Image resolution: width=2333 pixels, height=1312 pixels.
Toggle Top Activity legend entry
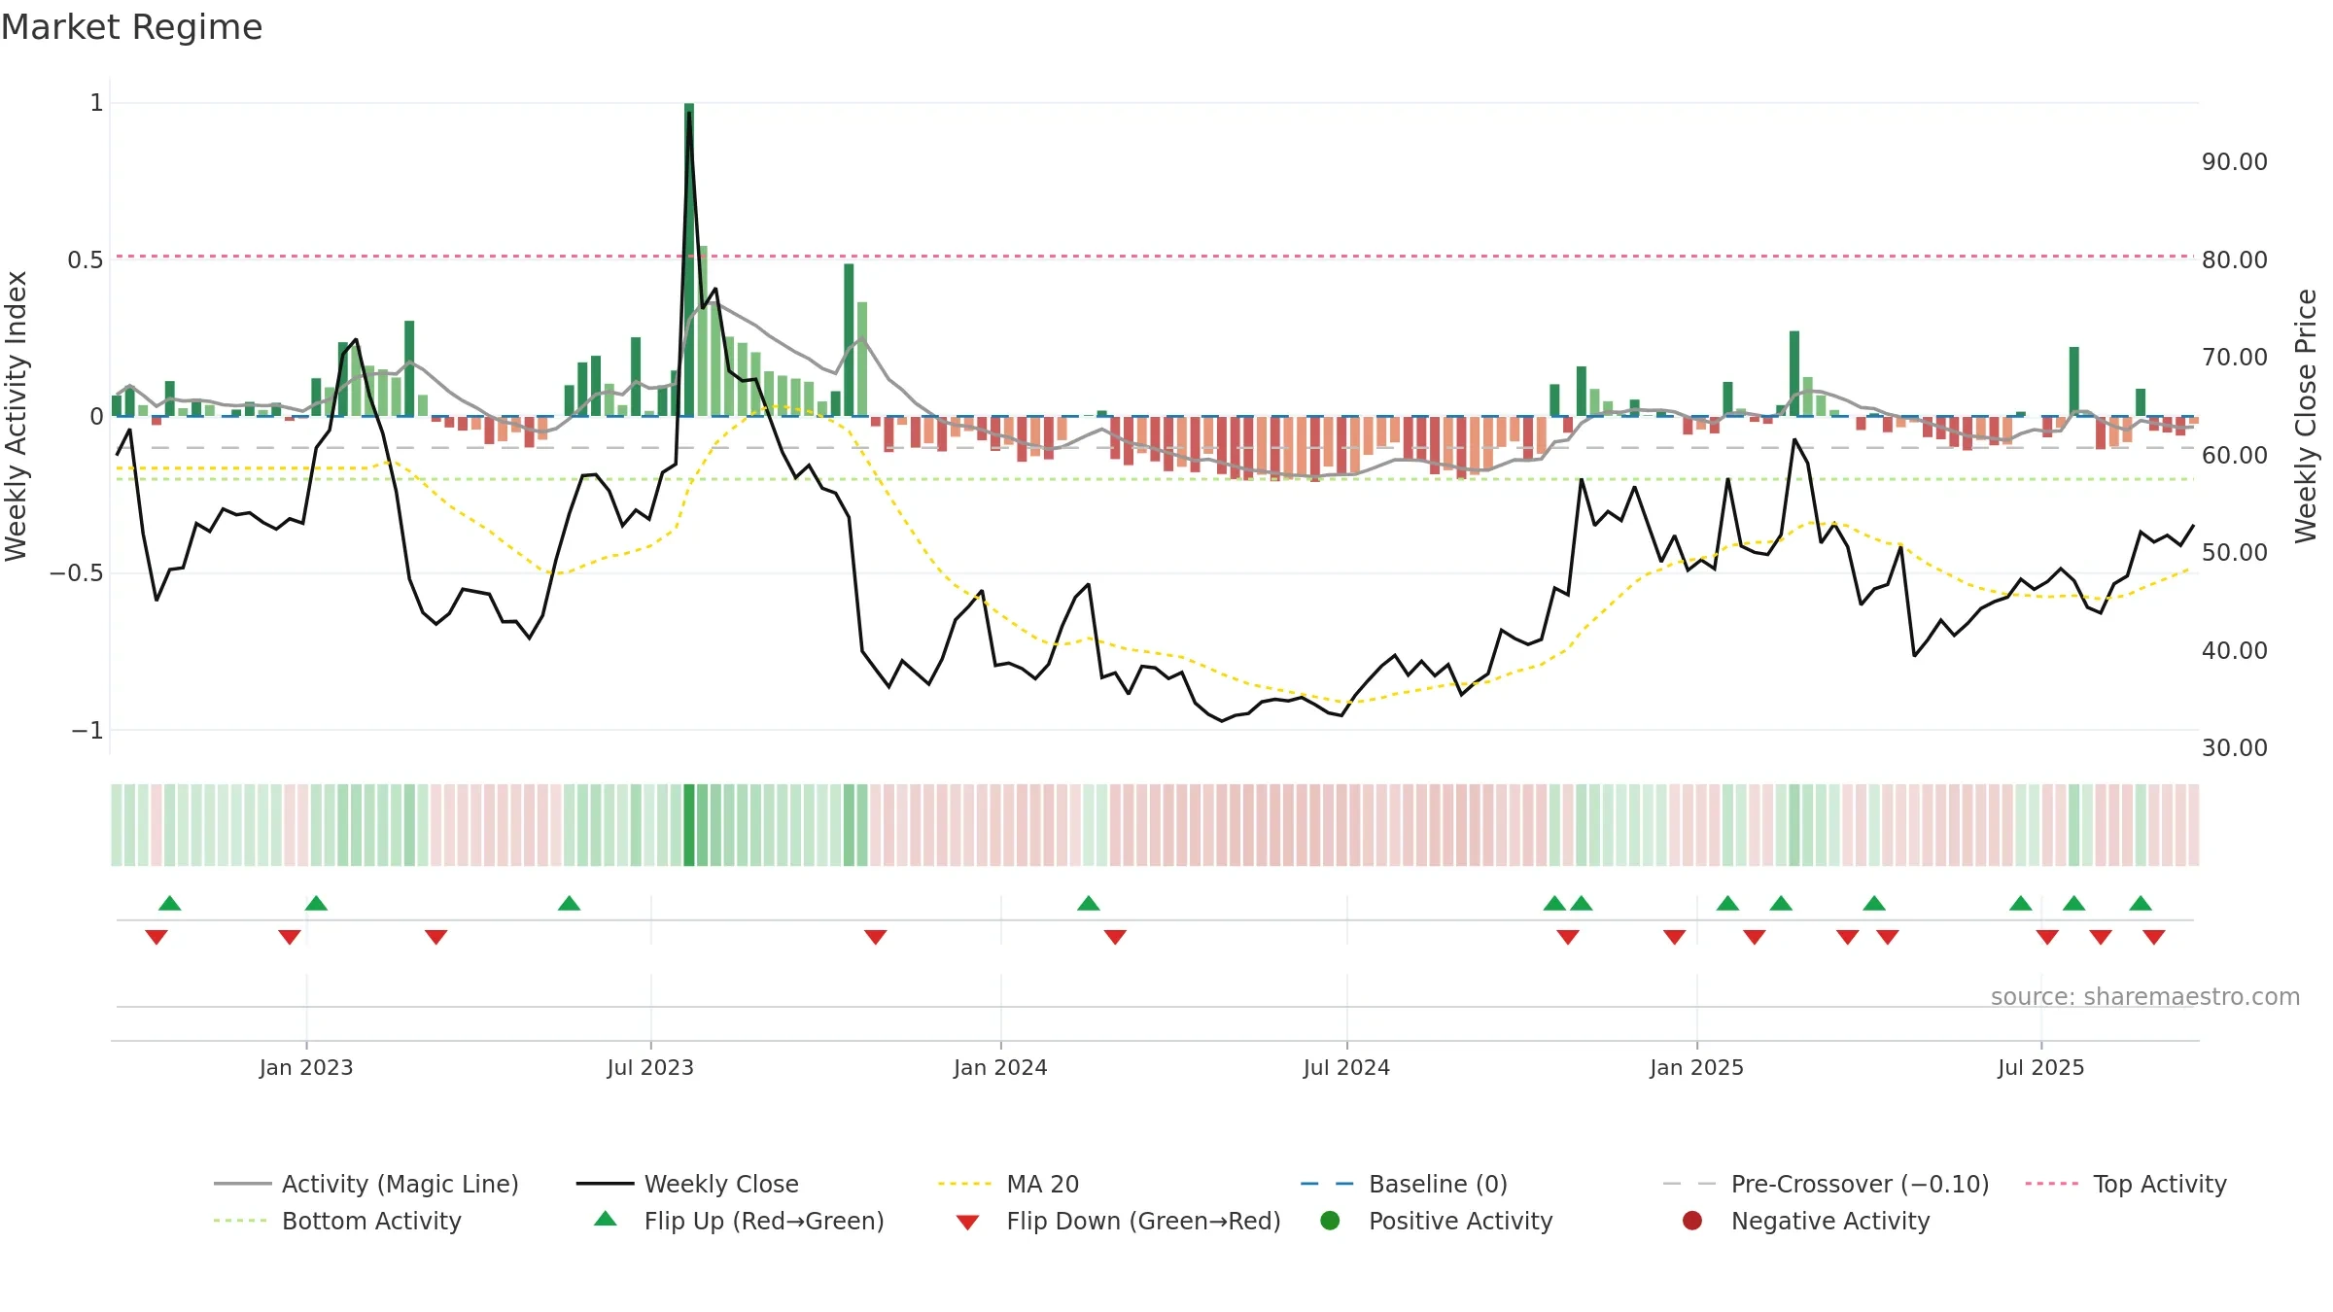2126,1184
